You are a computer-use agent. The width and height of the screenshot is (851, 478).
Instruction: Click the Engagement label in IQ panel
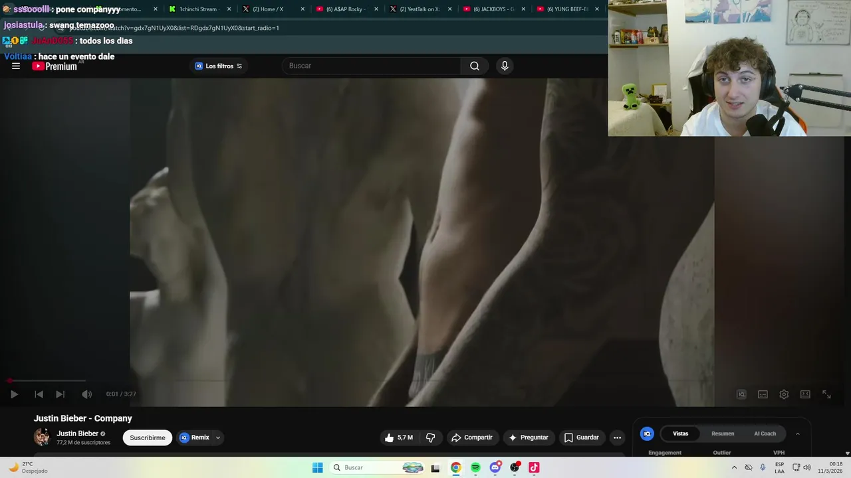coord(665,453)
